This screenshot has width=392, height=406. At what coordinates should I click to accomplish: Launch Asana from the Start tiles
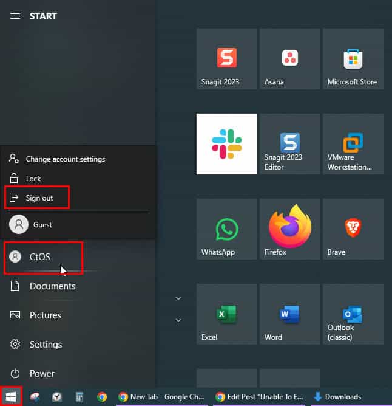(x=290, y=59)
